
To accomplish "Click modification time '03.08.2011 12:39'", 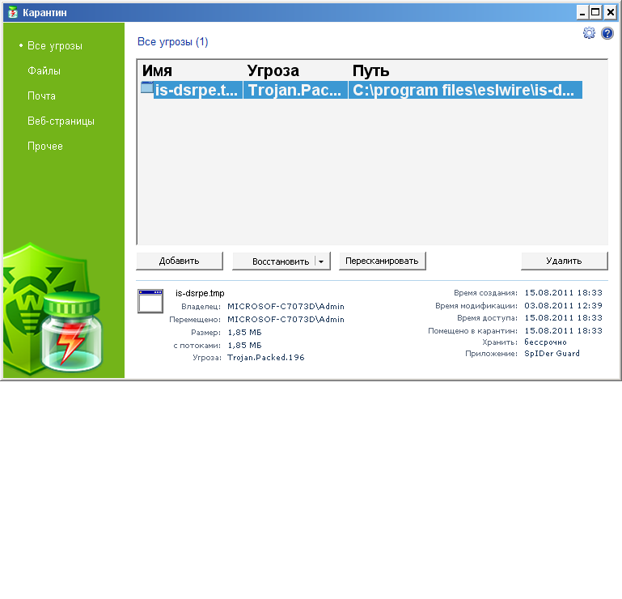I will tap(563, 305).
